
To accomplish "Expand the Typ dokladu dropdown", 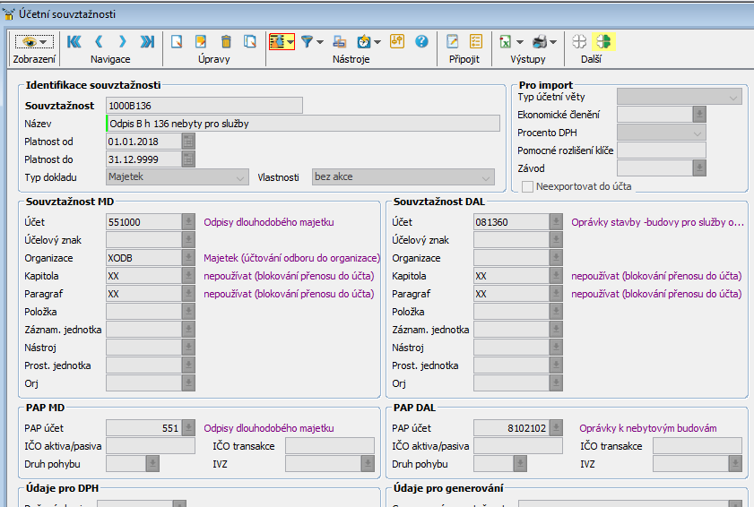I will [x=239, y=177].
